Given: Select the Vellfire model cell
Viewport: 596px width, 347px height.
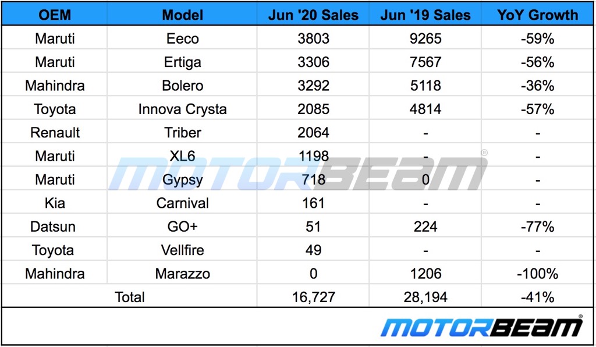Looking at the screenshot, I should pyautogui.click(x=182, y=250).
